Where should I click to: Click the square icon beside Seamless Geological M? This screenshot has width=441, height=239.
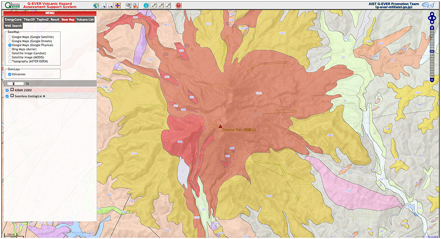pyautogui.click(x=12, y=96)
